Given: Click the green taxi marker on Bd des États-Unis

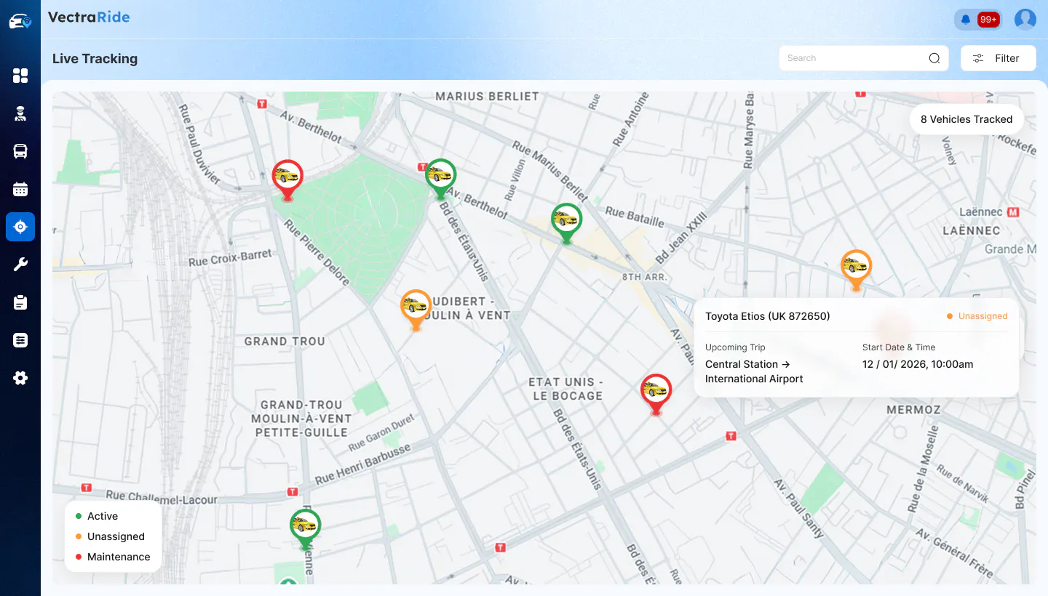Looking at the screenshot, I should (440, 179).
